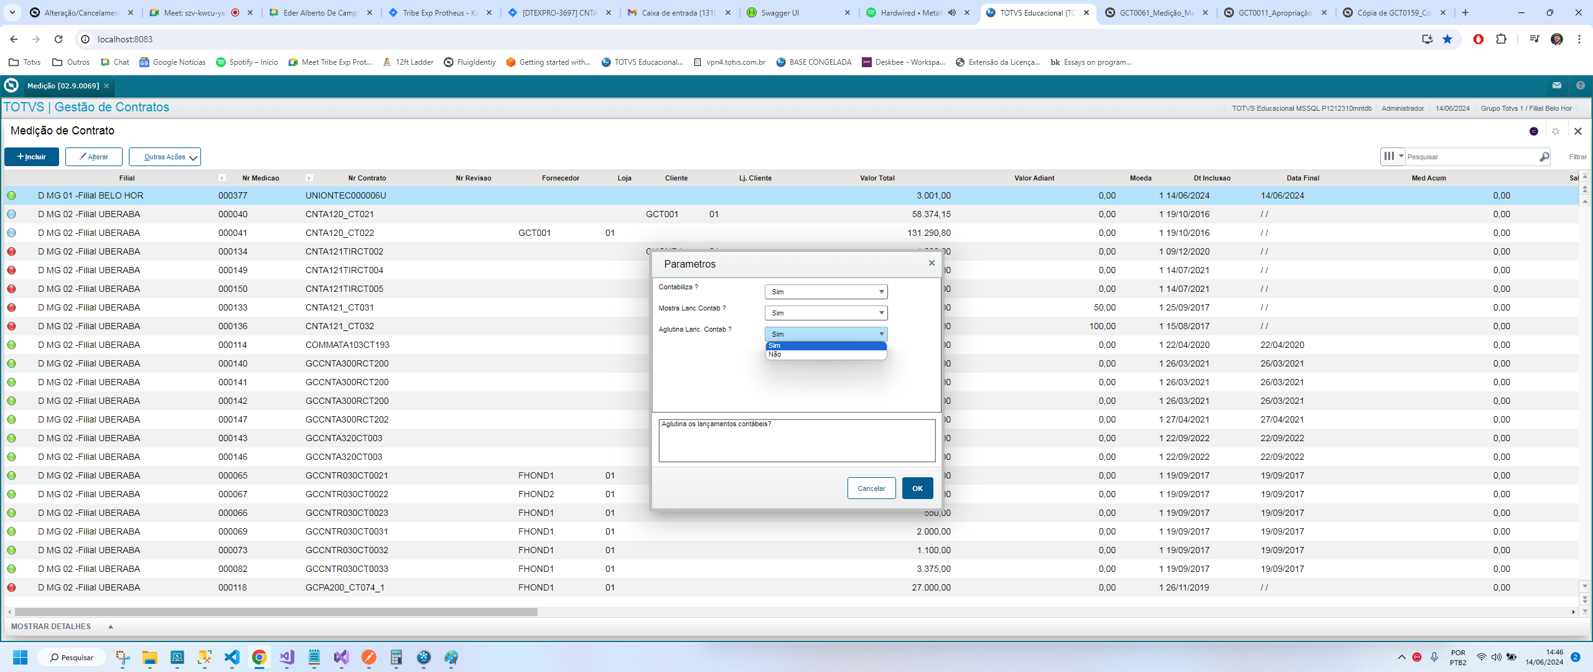The height and width of the screenshot is (672, 1593).
Task: Open the Contabiliza dropdown
Action: (x=825, y=292)
